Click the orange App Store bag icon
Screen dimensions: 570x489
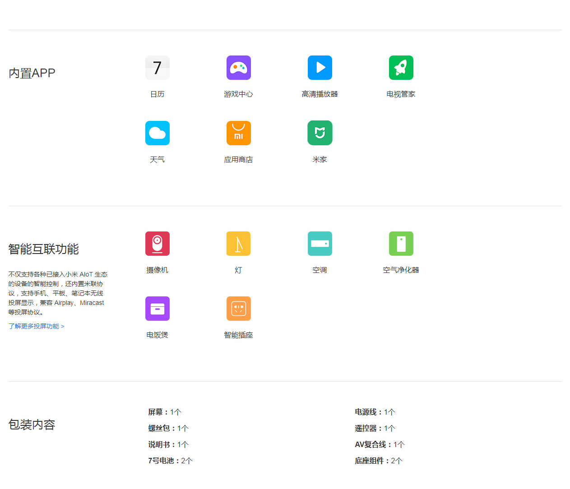click(238, 133)
